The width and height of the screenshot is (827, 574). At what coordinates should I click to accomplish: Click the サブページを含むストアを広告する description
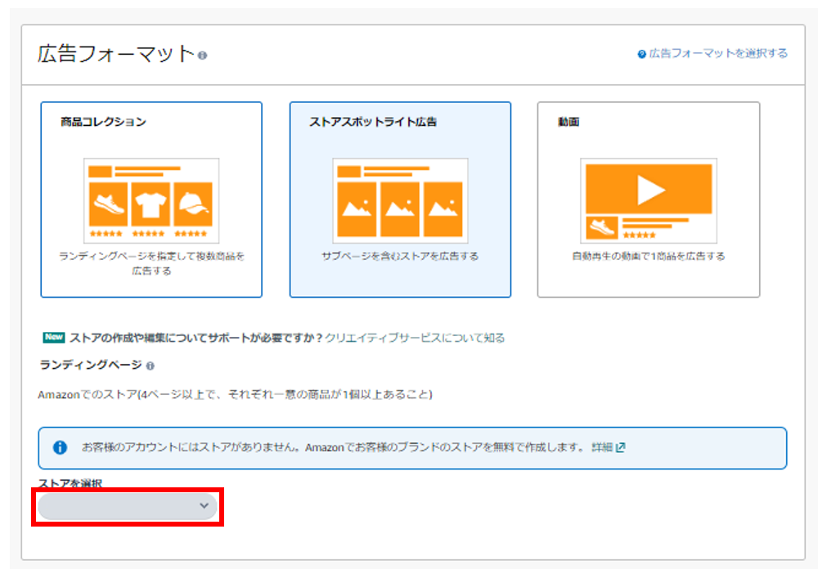[400, 256]
